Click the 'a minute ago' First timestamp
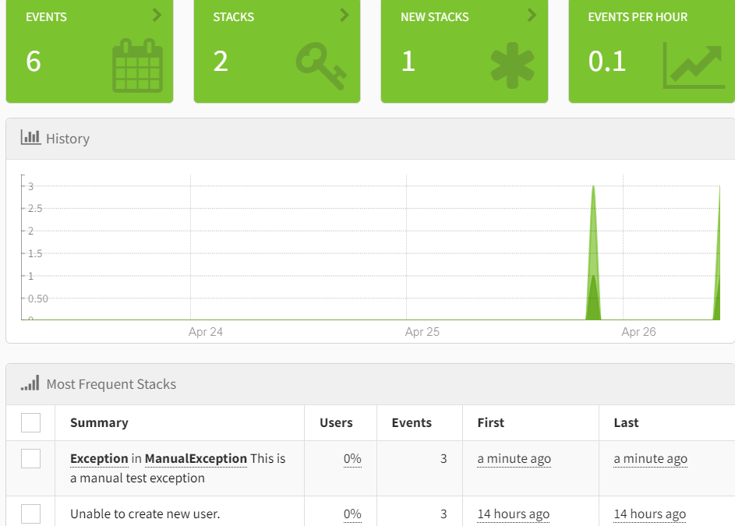This screenshot has width=735, height=526. 514,459
